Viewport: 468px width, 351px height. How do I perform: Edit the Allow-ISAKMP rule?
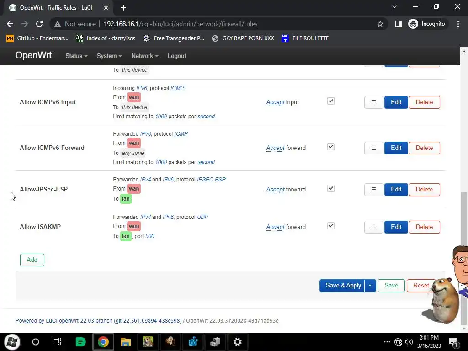coord(396,227)
